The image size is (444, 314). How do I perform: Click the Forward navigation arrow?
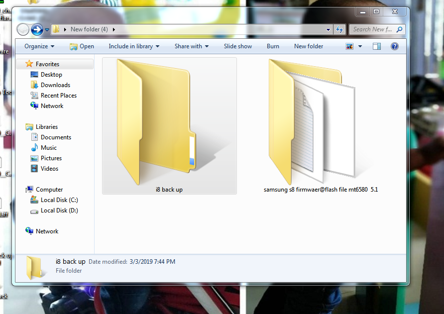pos(37,29)
